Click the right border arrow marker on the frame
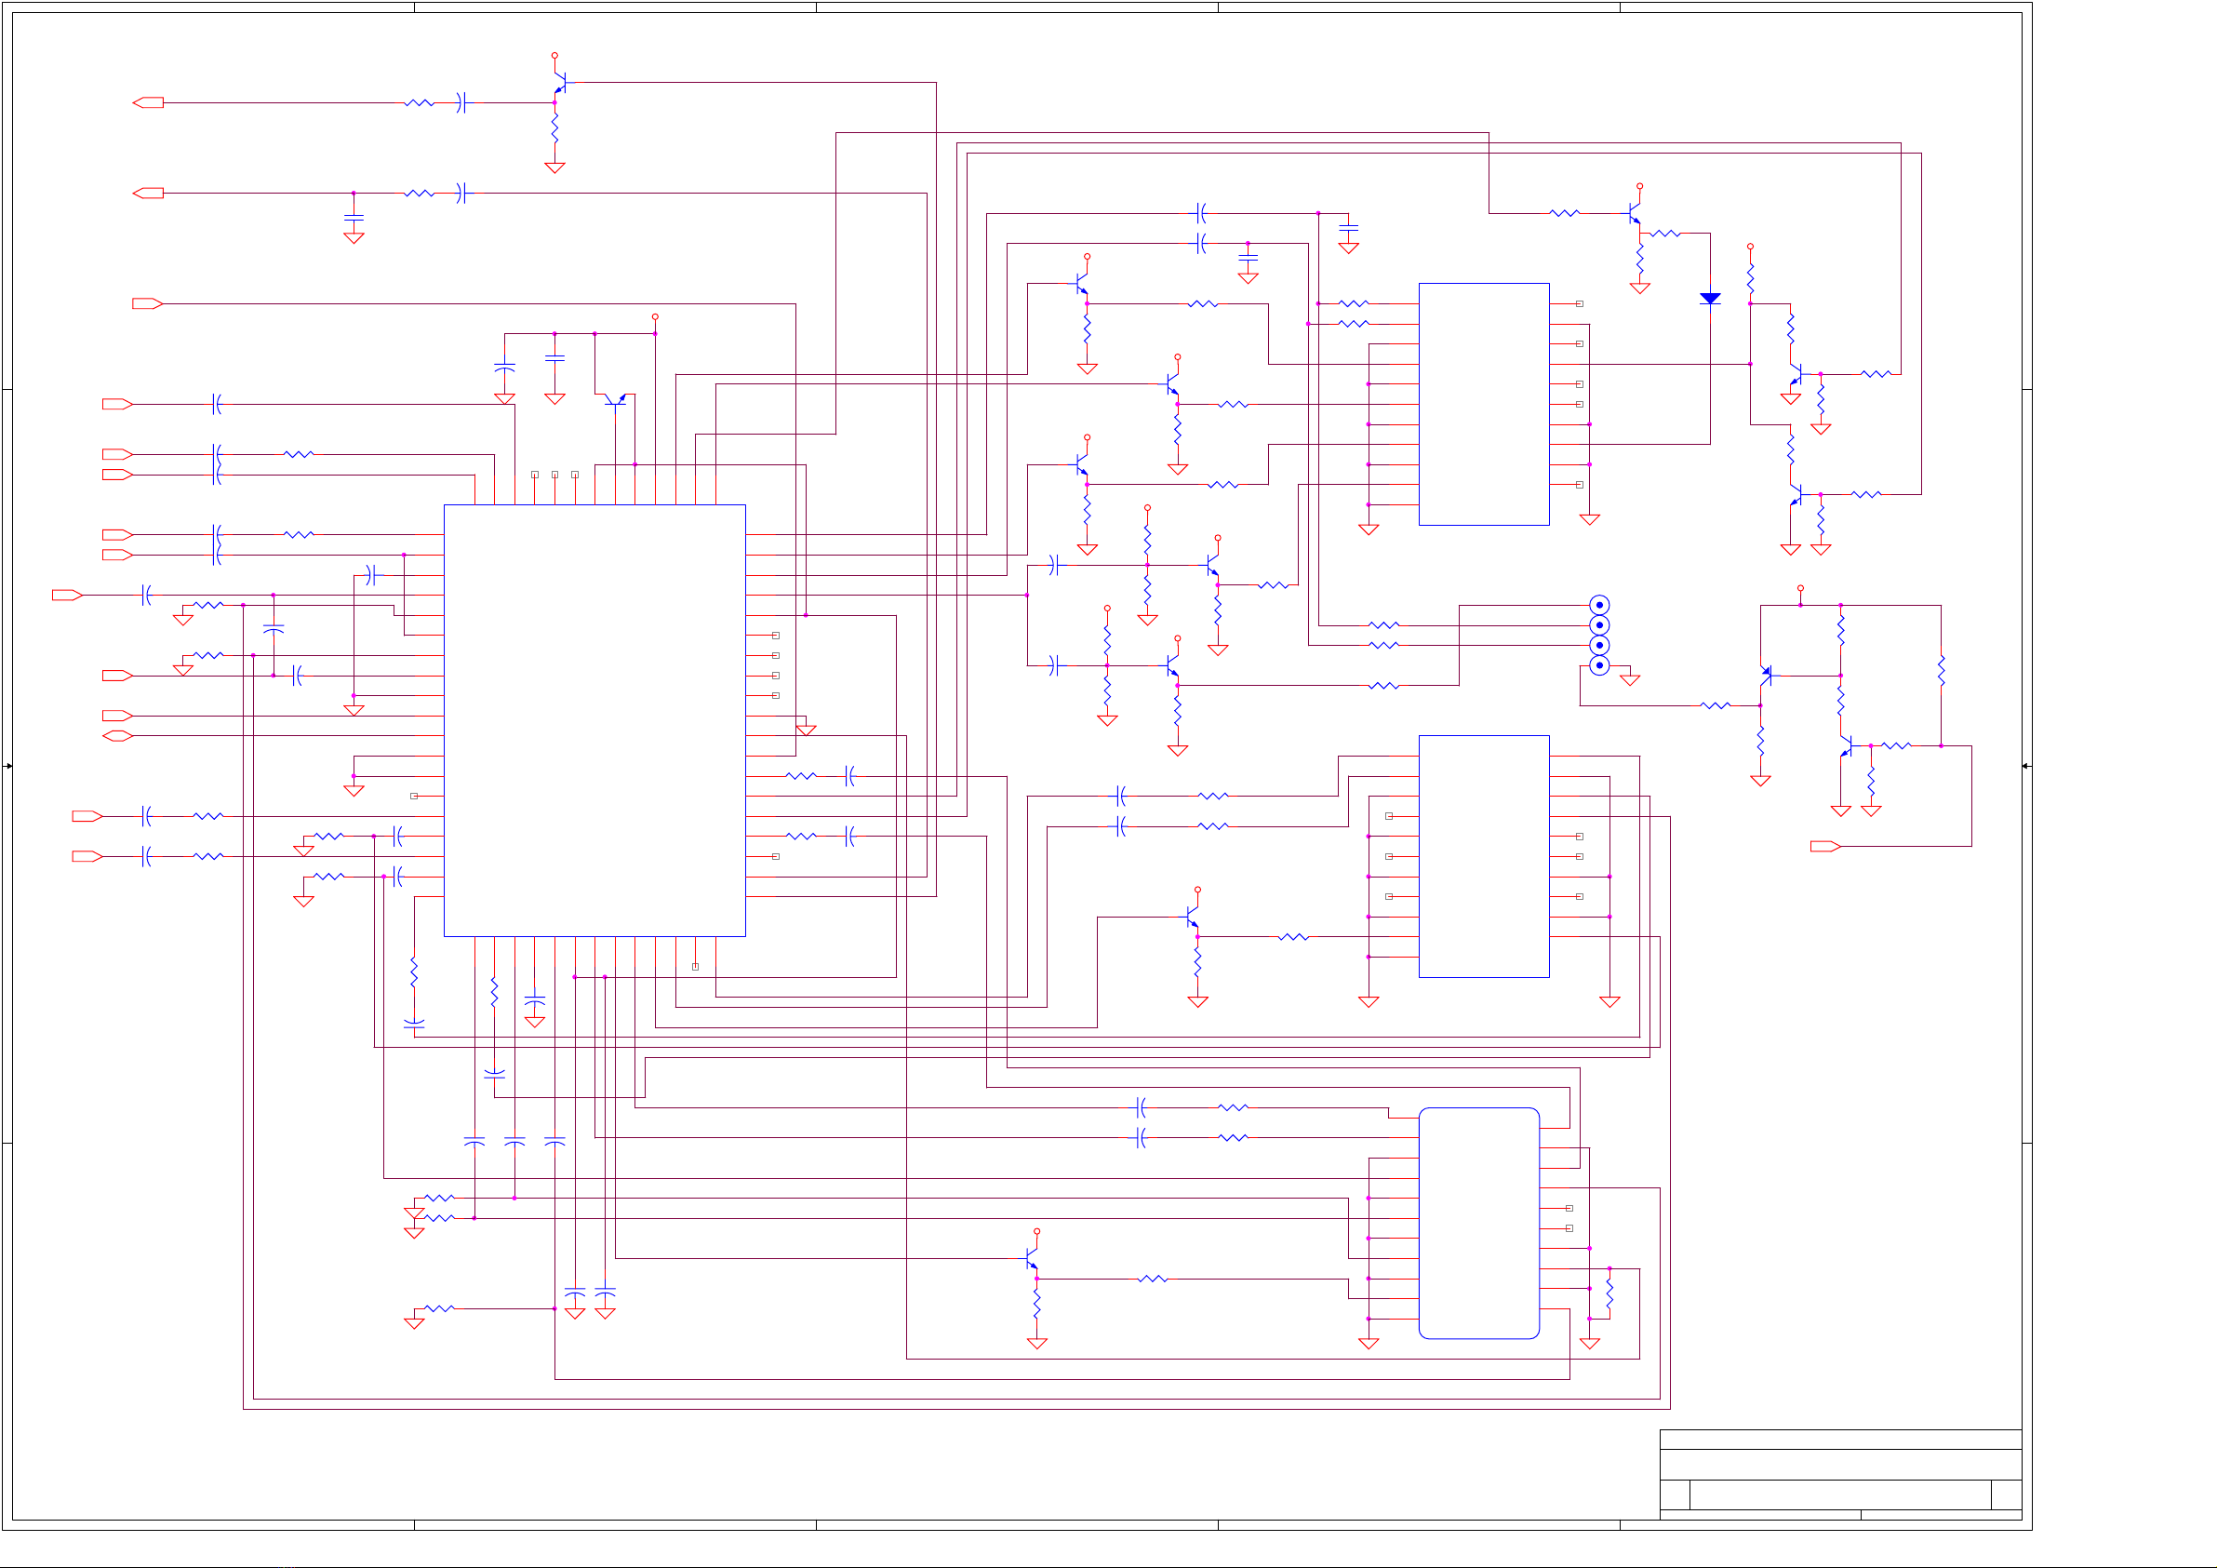 tap(2025, 766)
